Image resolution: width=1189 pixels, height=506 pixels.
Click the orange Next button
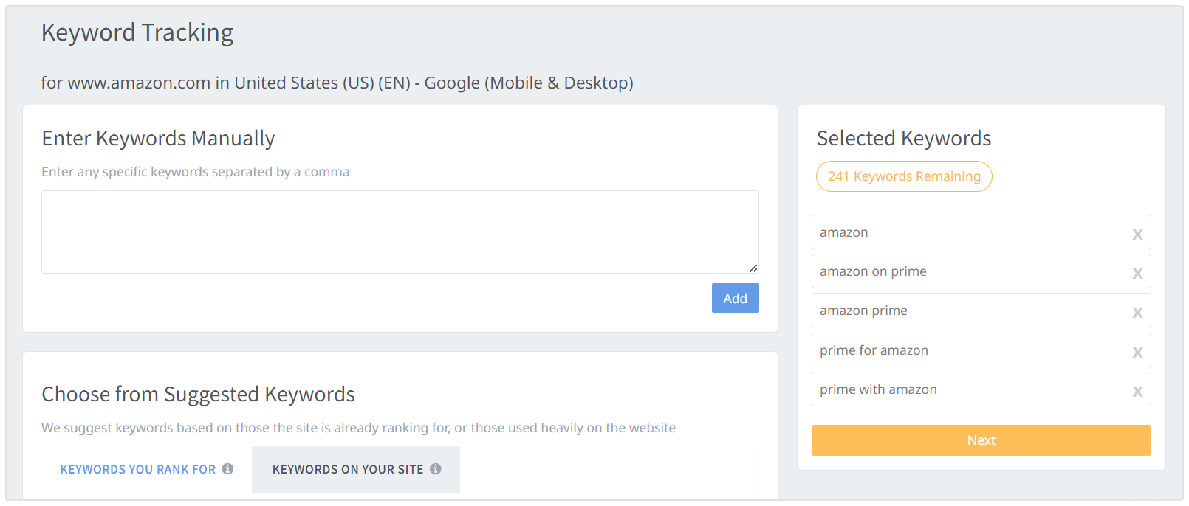pyautogui.click(x=981, y=440)
